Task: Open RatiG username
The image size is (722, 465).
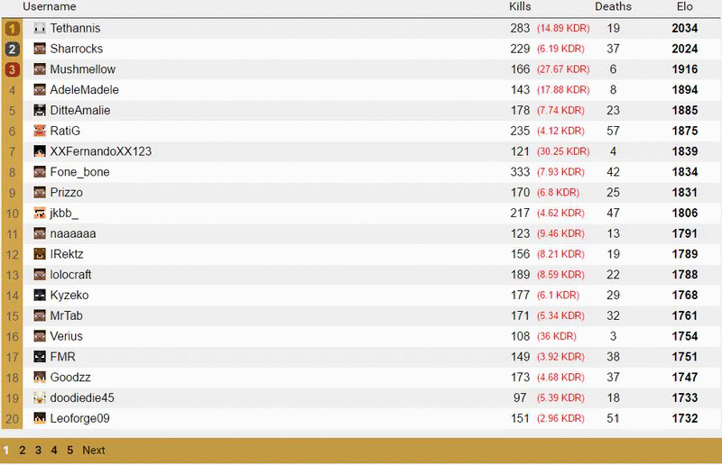Action: (x=65, y=131)
